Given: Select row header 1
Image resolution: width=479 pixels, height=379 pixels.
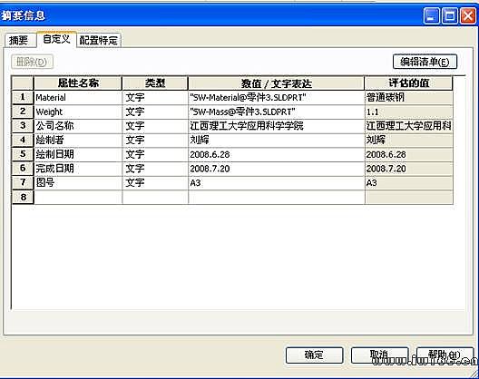Looking at the screenshot, I should click(x=23, y=97).
